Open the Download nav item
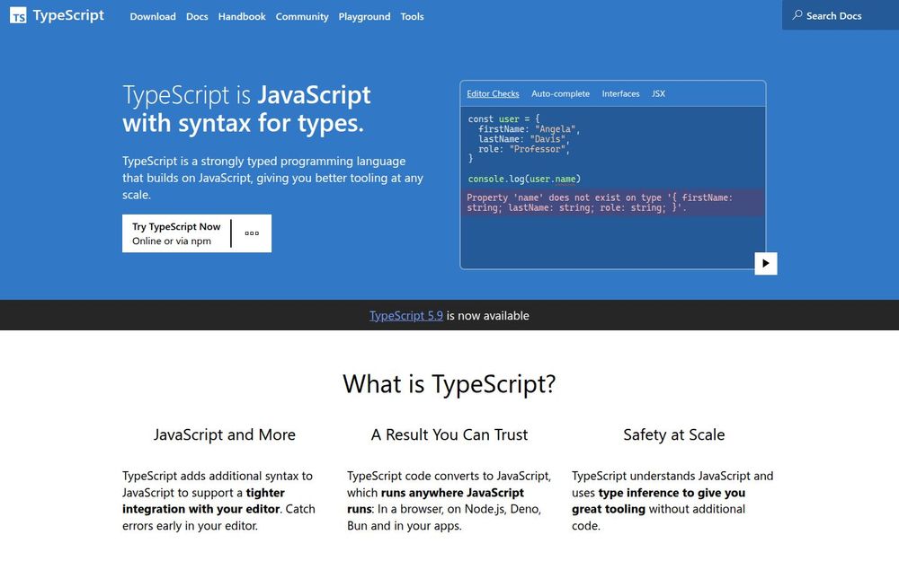 pos(153,16)
